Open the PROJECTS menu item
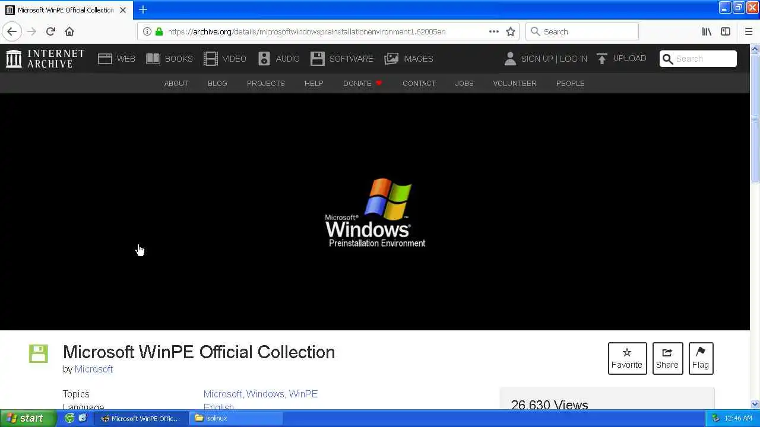The height and width of the screenshot is (427, 760). pos(266,83)
